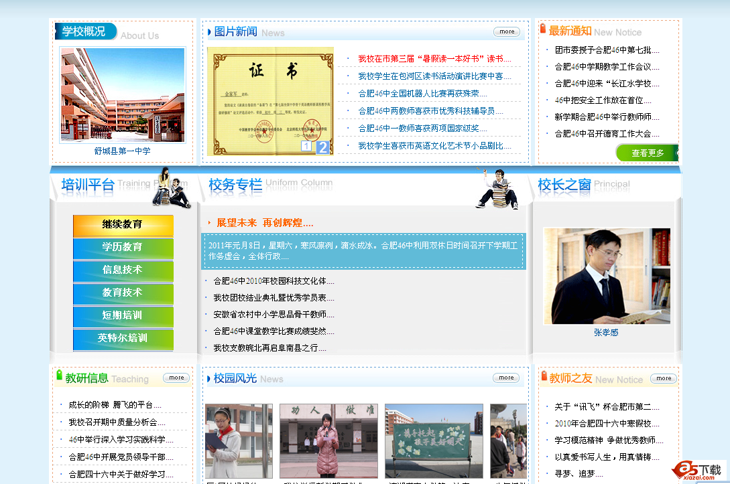
Task: Select the 学历教育 menu item
Action: (123, 248)
